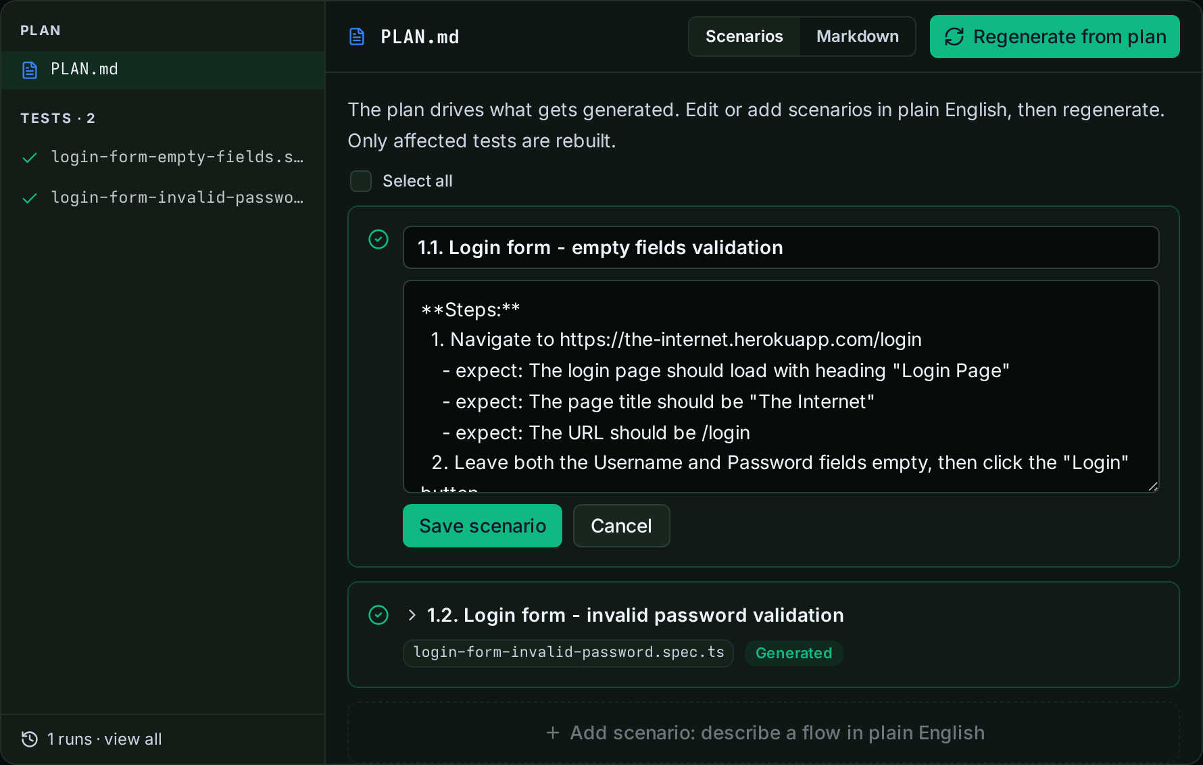The image size is (1203, 765).
Task: Check the Select all checkbox
Action: (361, 181)
